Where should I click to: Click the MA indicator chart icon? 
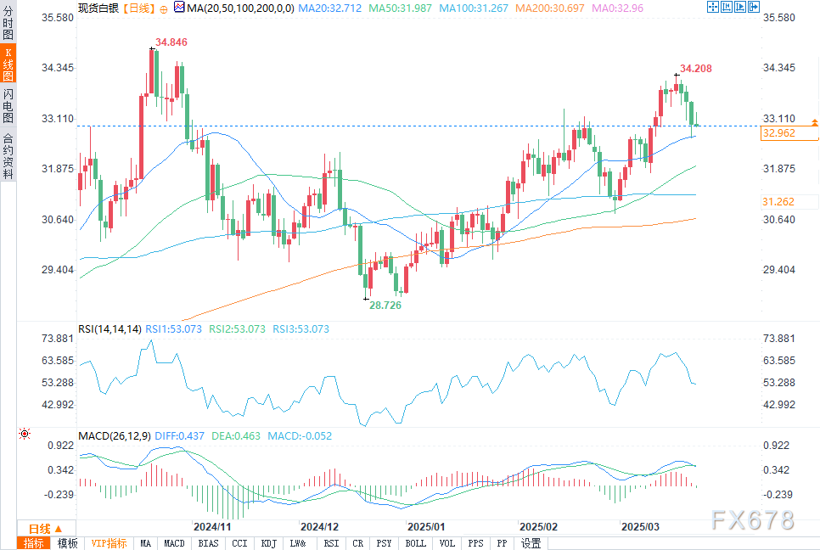coord(179,8)
